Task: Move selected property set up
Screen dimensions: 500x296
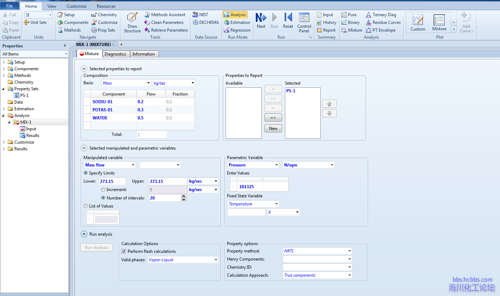Action: pyautogui.click(x=329, y=104)
